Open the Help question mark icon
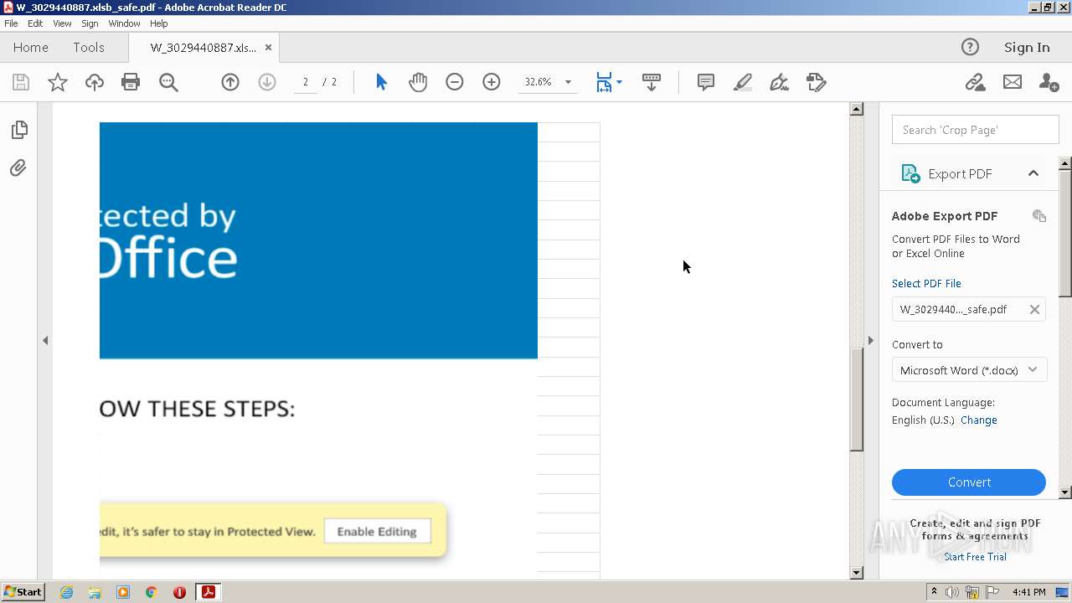This screenshot has width=1072, height=603. [970, 47]
